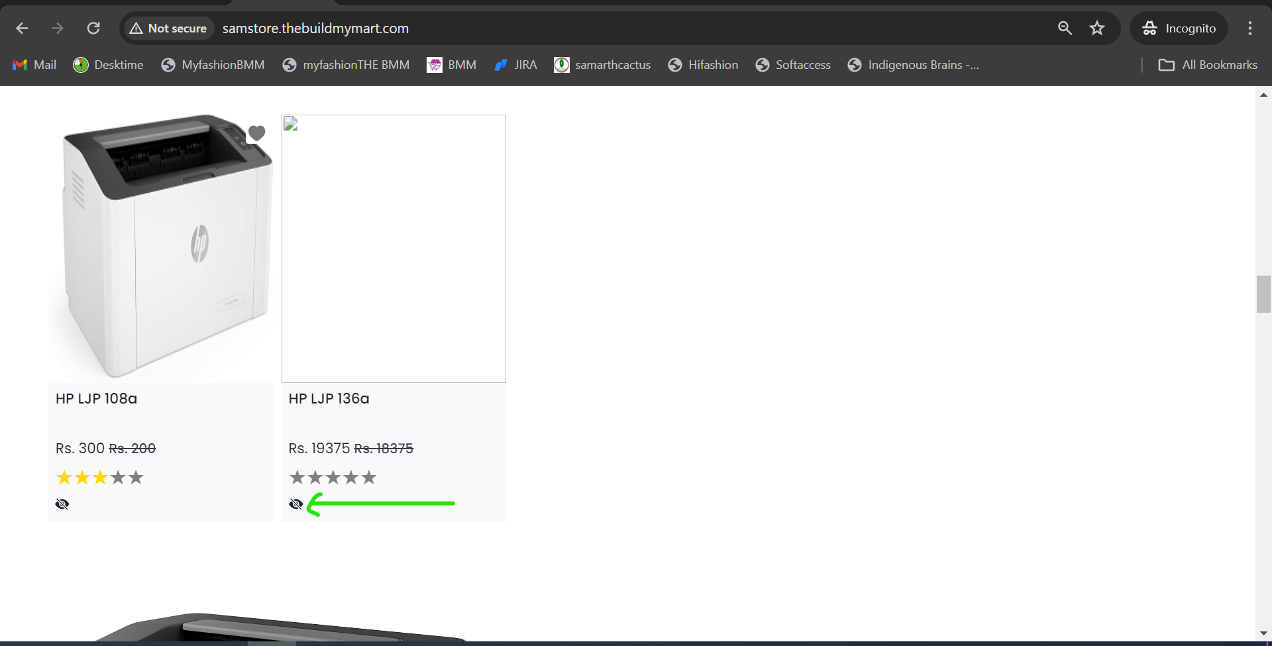Click the vertical scrollbar thumb

(x=1263, y=294)
